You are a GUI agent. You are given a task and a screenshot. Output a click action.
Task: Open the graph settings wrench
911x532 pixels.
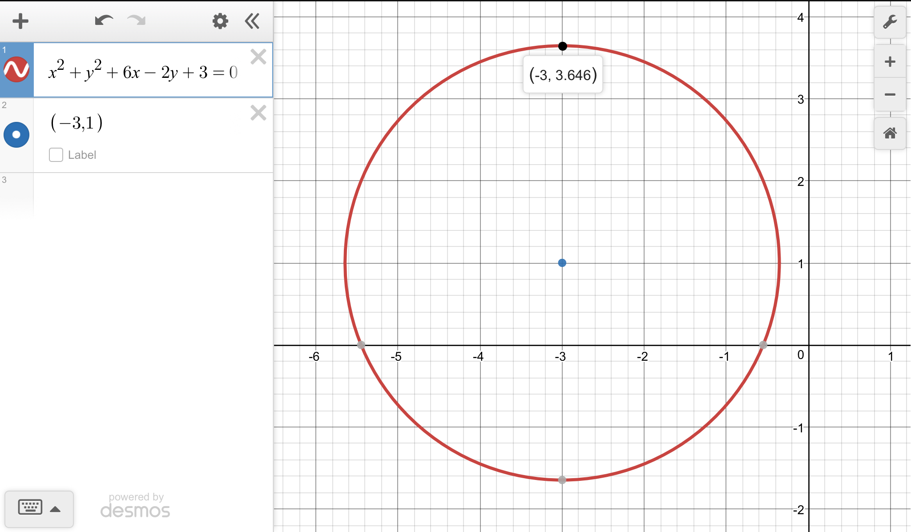[890, 22]
